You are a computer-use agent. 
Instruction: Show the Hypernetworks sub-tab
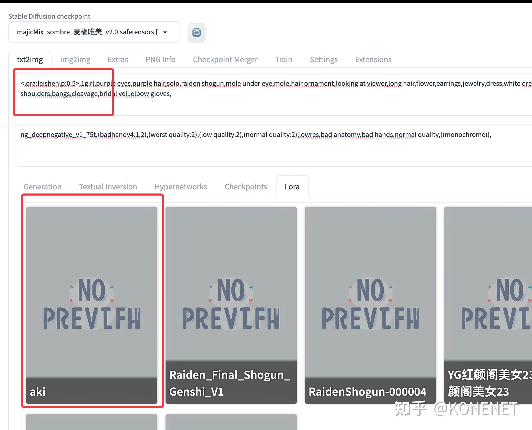[x=181, y=187]
